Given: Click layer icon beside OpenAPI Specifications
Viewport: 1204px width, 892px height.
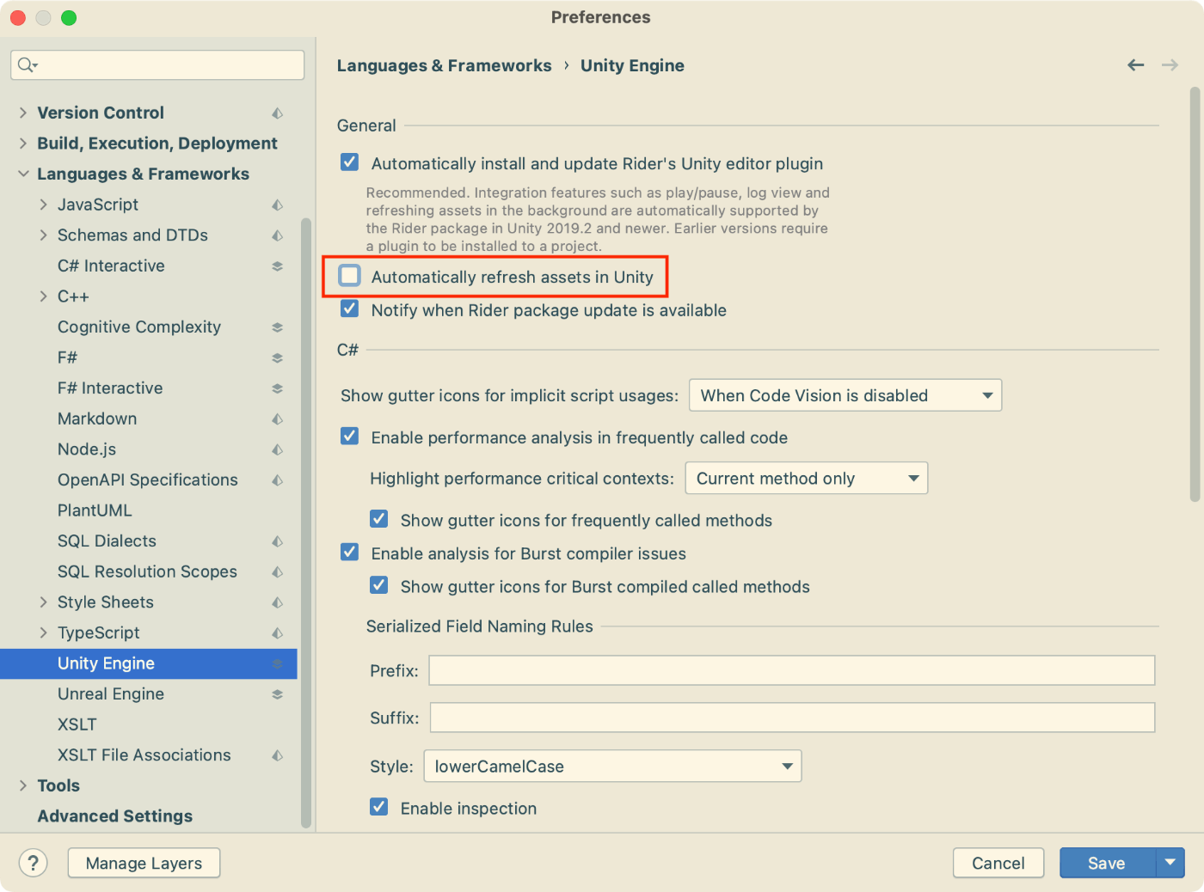Looking at the screenshot, I should coord(277,480).
